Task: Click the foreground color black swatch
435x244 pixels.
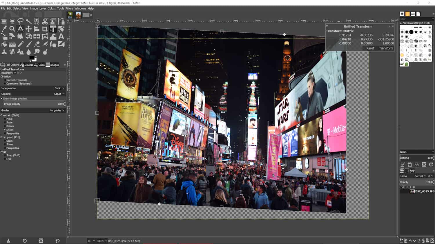Action: pos(31,58)
